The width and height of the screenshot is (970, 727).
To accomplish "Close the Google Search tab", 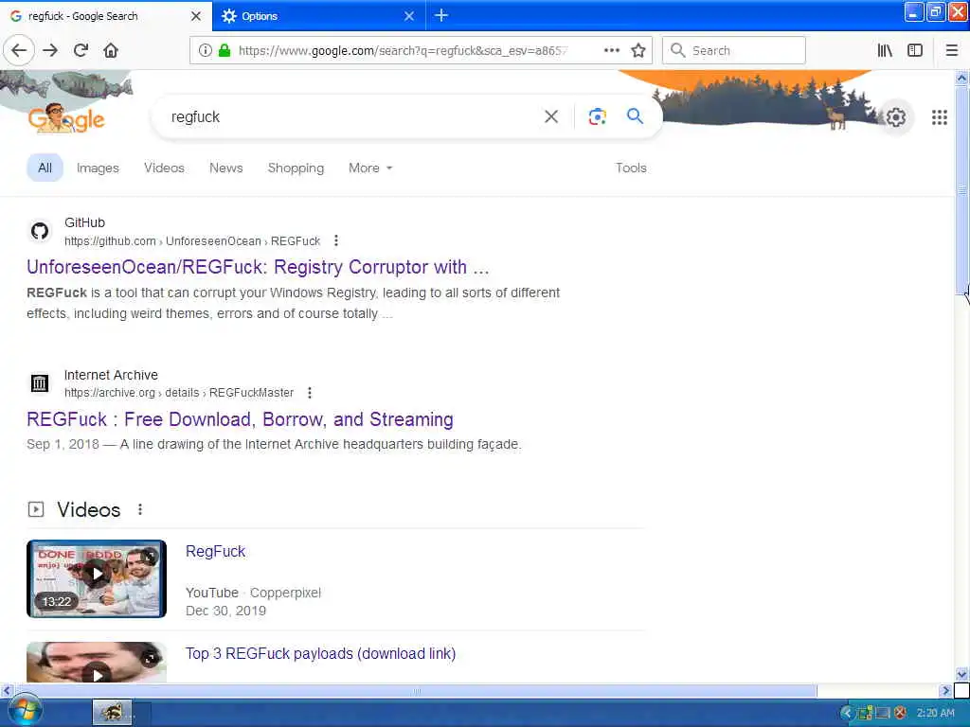I will coord(196,16).
